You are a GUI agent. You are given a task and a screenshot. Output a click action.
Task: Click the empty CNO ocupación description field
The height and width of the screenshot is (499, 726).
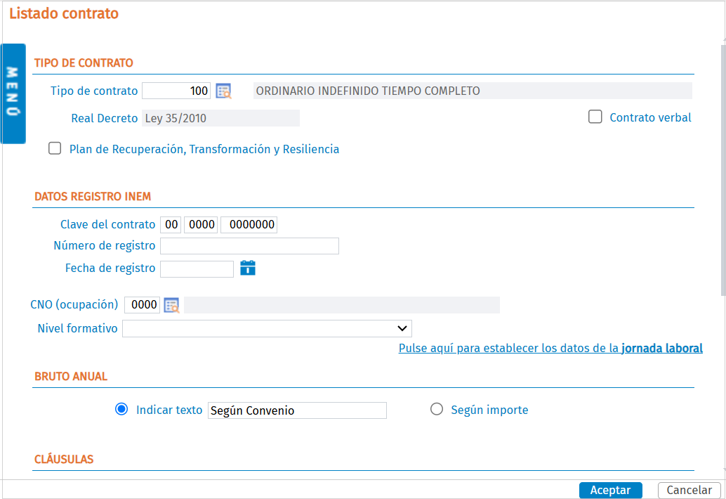click(x=342, y=305)
